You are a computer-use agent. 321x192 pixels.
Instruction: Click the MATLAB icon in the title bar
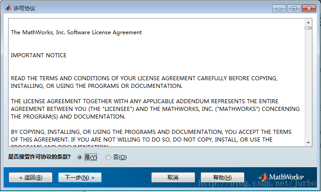pos(8,8)
